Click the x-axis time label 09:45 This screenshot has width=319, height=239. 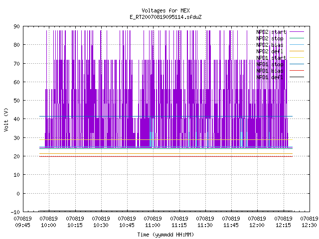click(x=22, y=225)
